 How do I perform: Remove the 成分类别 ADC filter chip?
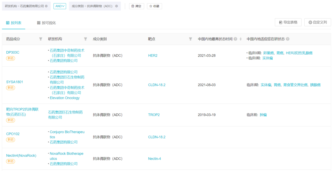click(117, 6)
